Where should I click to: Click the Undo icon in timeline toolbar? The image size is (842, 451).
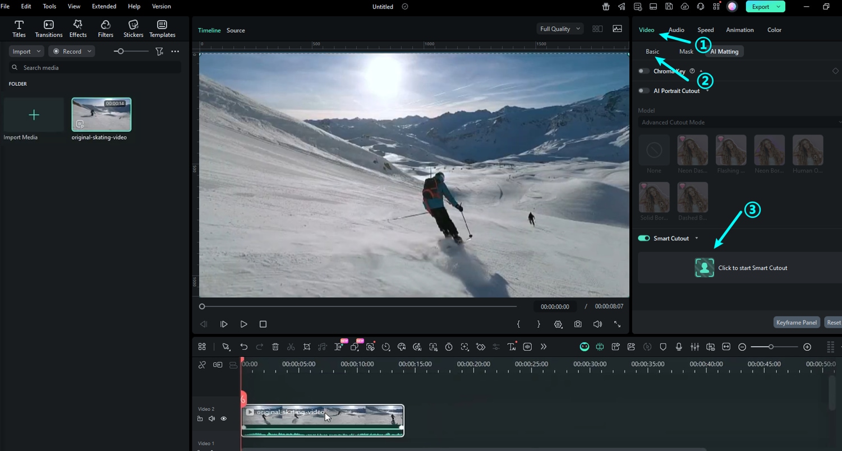tap(243, 347)
